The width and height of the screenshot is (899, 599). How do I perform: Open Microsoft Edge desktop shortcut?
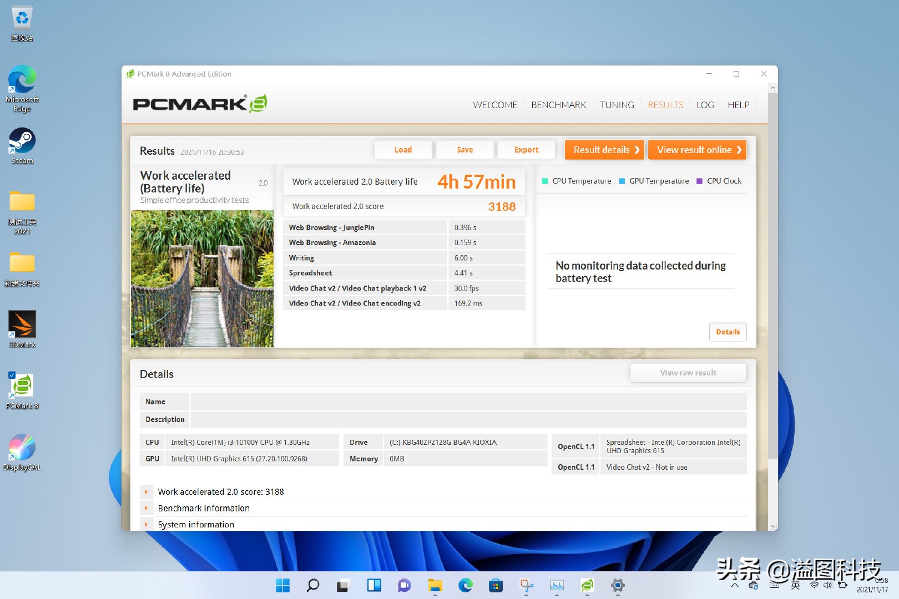coord(22,89)
